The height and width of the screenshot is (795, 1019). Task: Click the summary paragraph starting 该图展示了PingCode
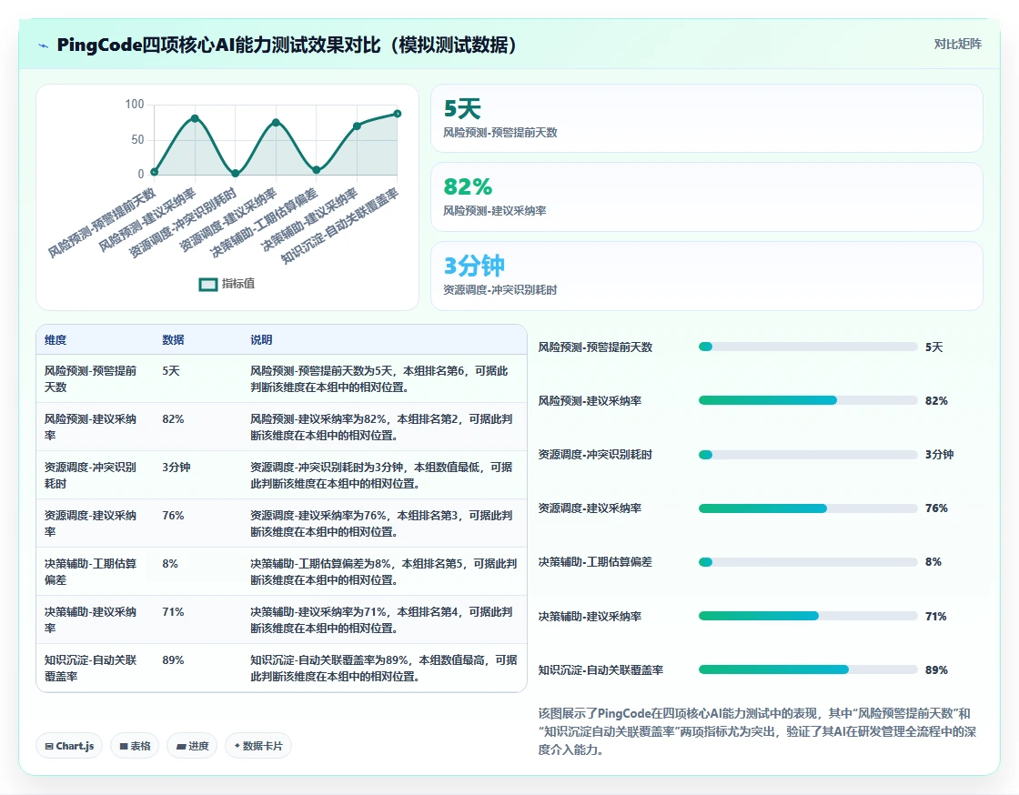tap(757, 731)
